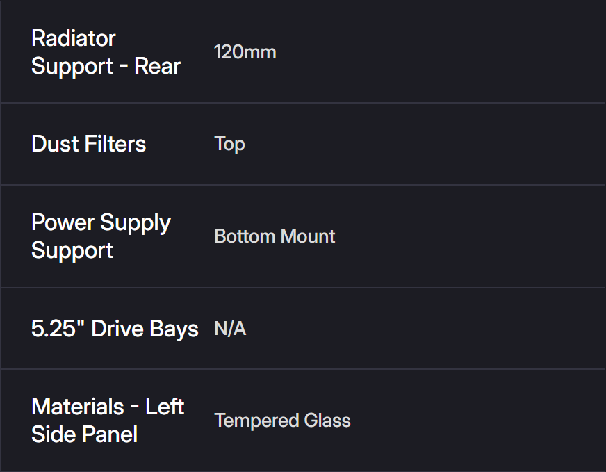
Task: Click the Materials - Left Side Panel label
Action: pos(108,420)
